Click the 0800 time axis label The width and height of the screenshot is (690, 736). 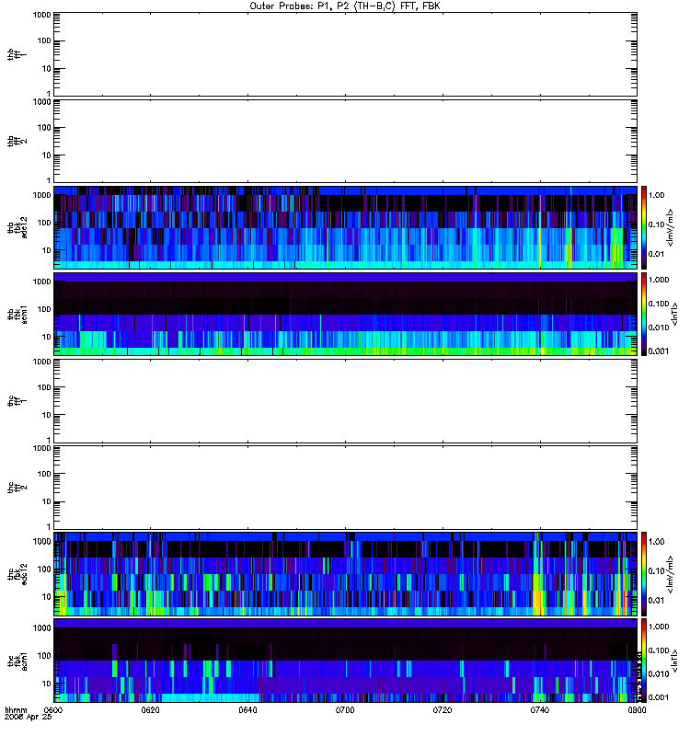point(637,710)
